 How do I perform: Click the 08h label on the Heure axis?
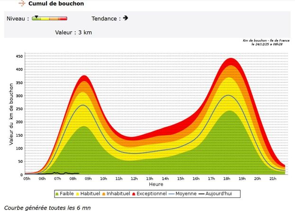[73, 178]
